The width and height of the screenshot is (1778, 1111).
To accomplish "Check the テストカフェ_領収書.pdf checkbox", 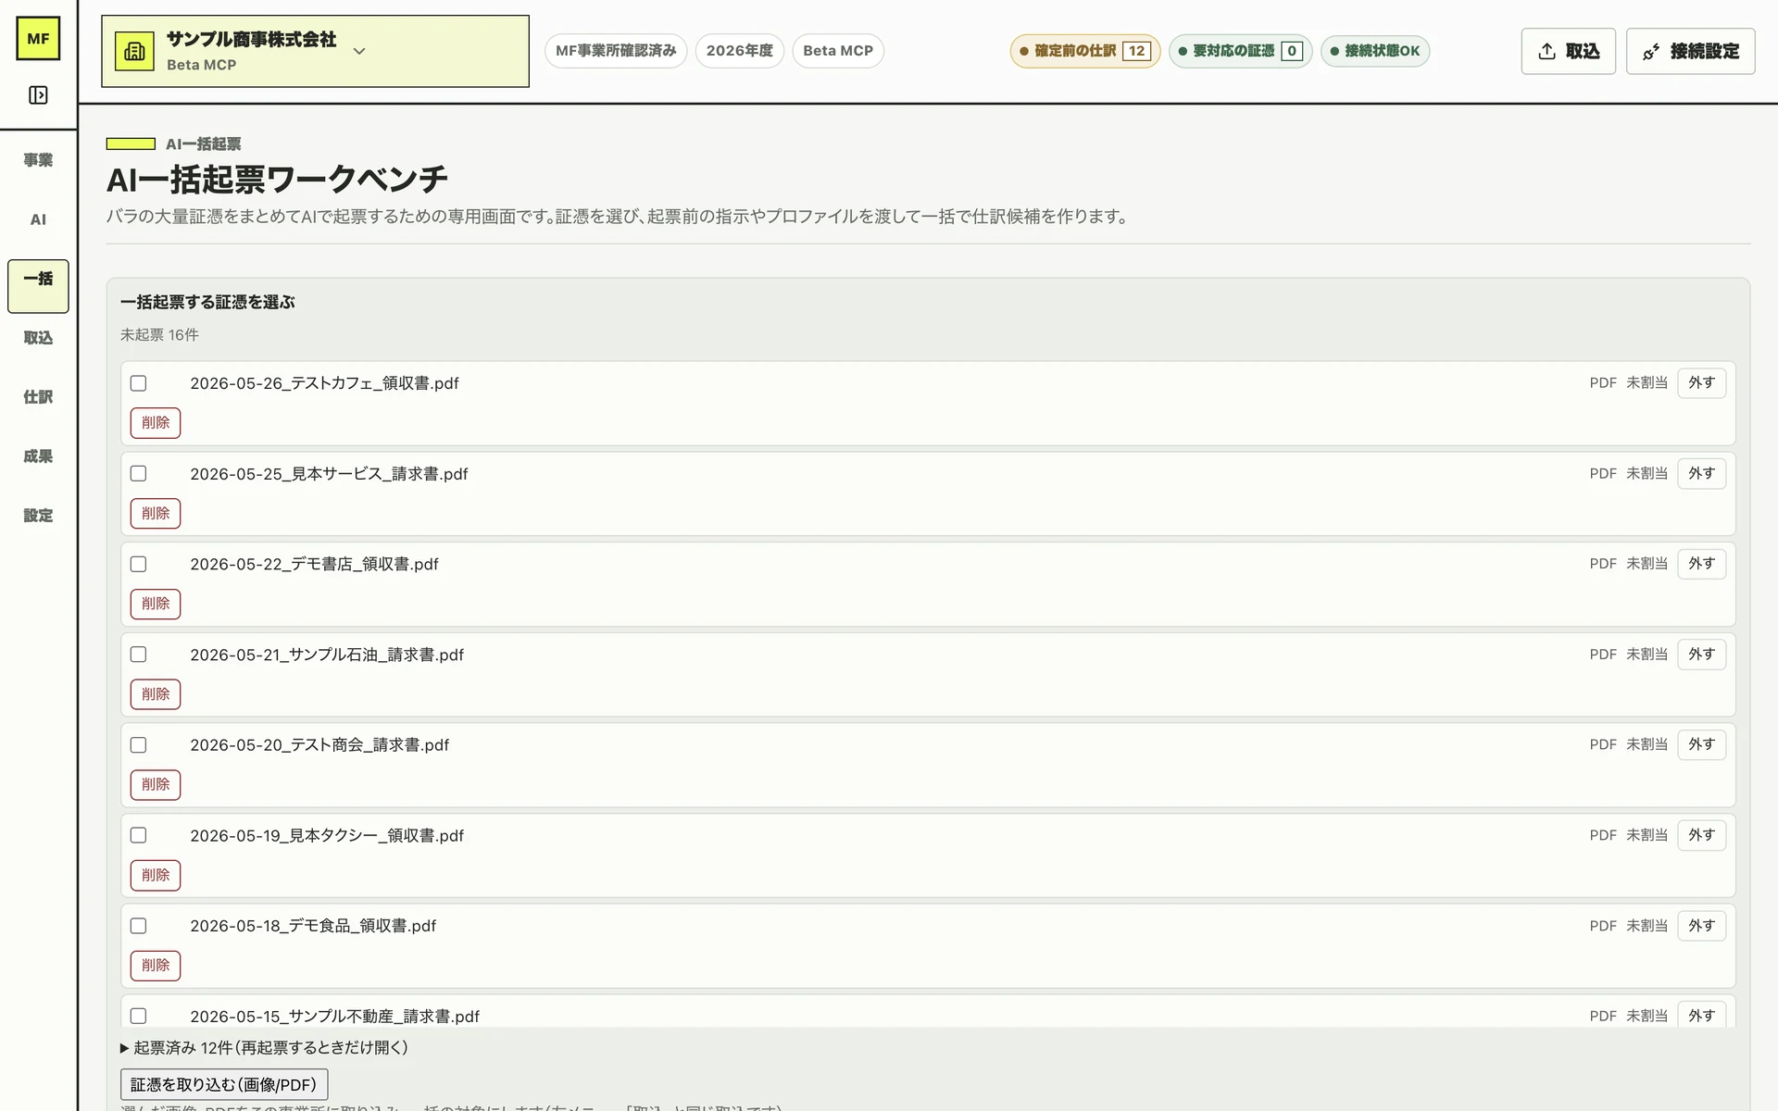I will point(138,383).
